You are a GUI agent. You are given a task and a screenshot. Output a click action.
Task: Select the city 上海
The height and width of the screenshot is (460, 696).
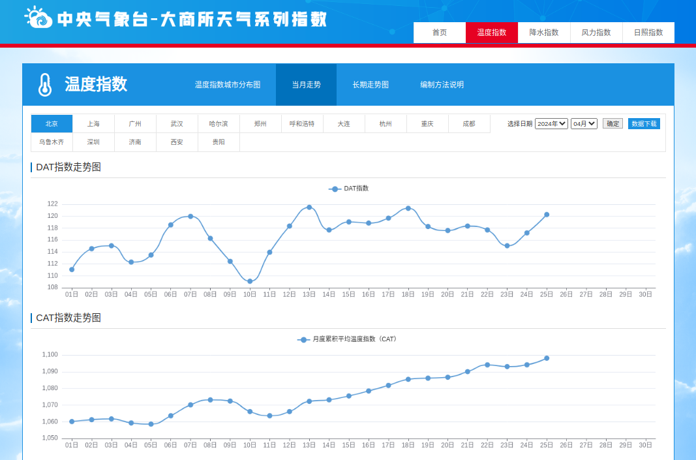point(93,124)
